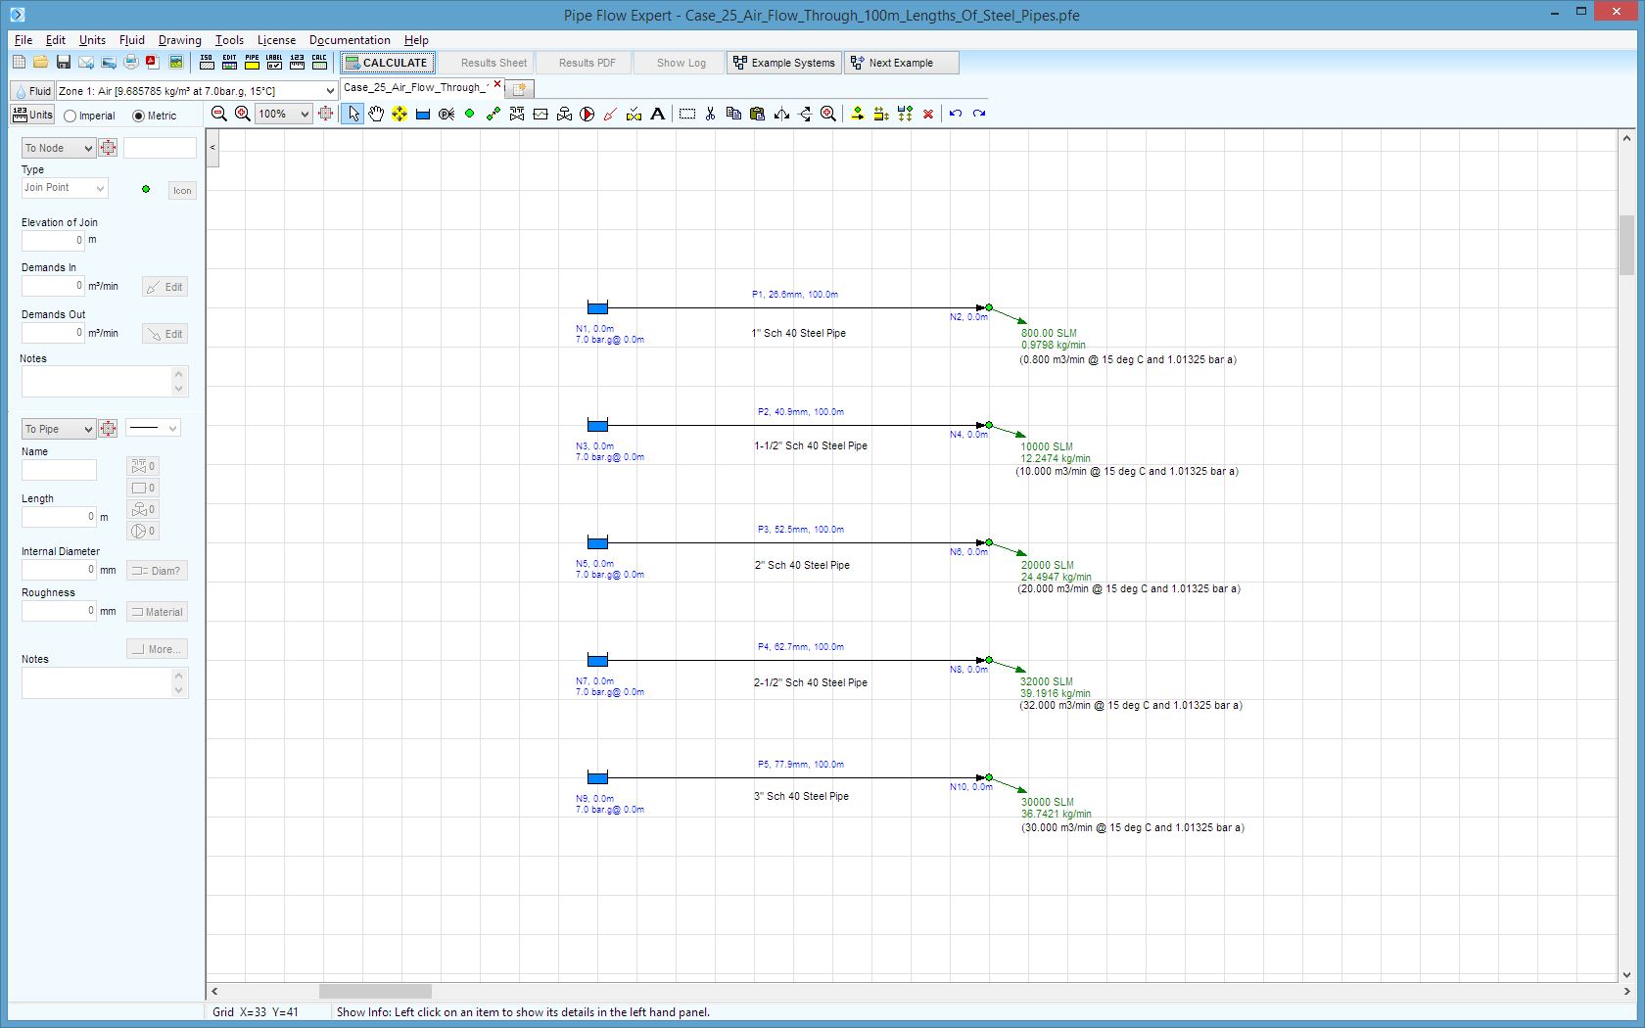Open the Join Point type dropdown
Image resolution: width=1645 pixels, height=1028 pixels.
[65, 188]
